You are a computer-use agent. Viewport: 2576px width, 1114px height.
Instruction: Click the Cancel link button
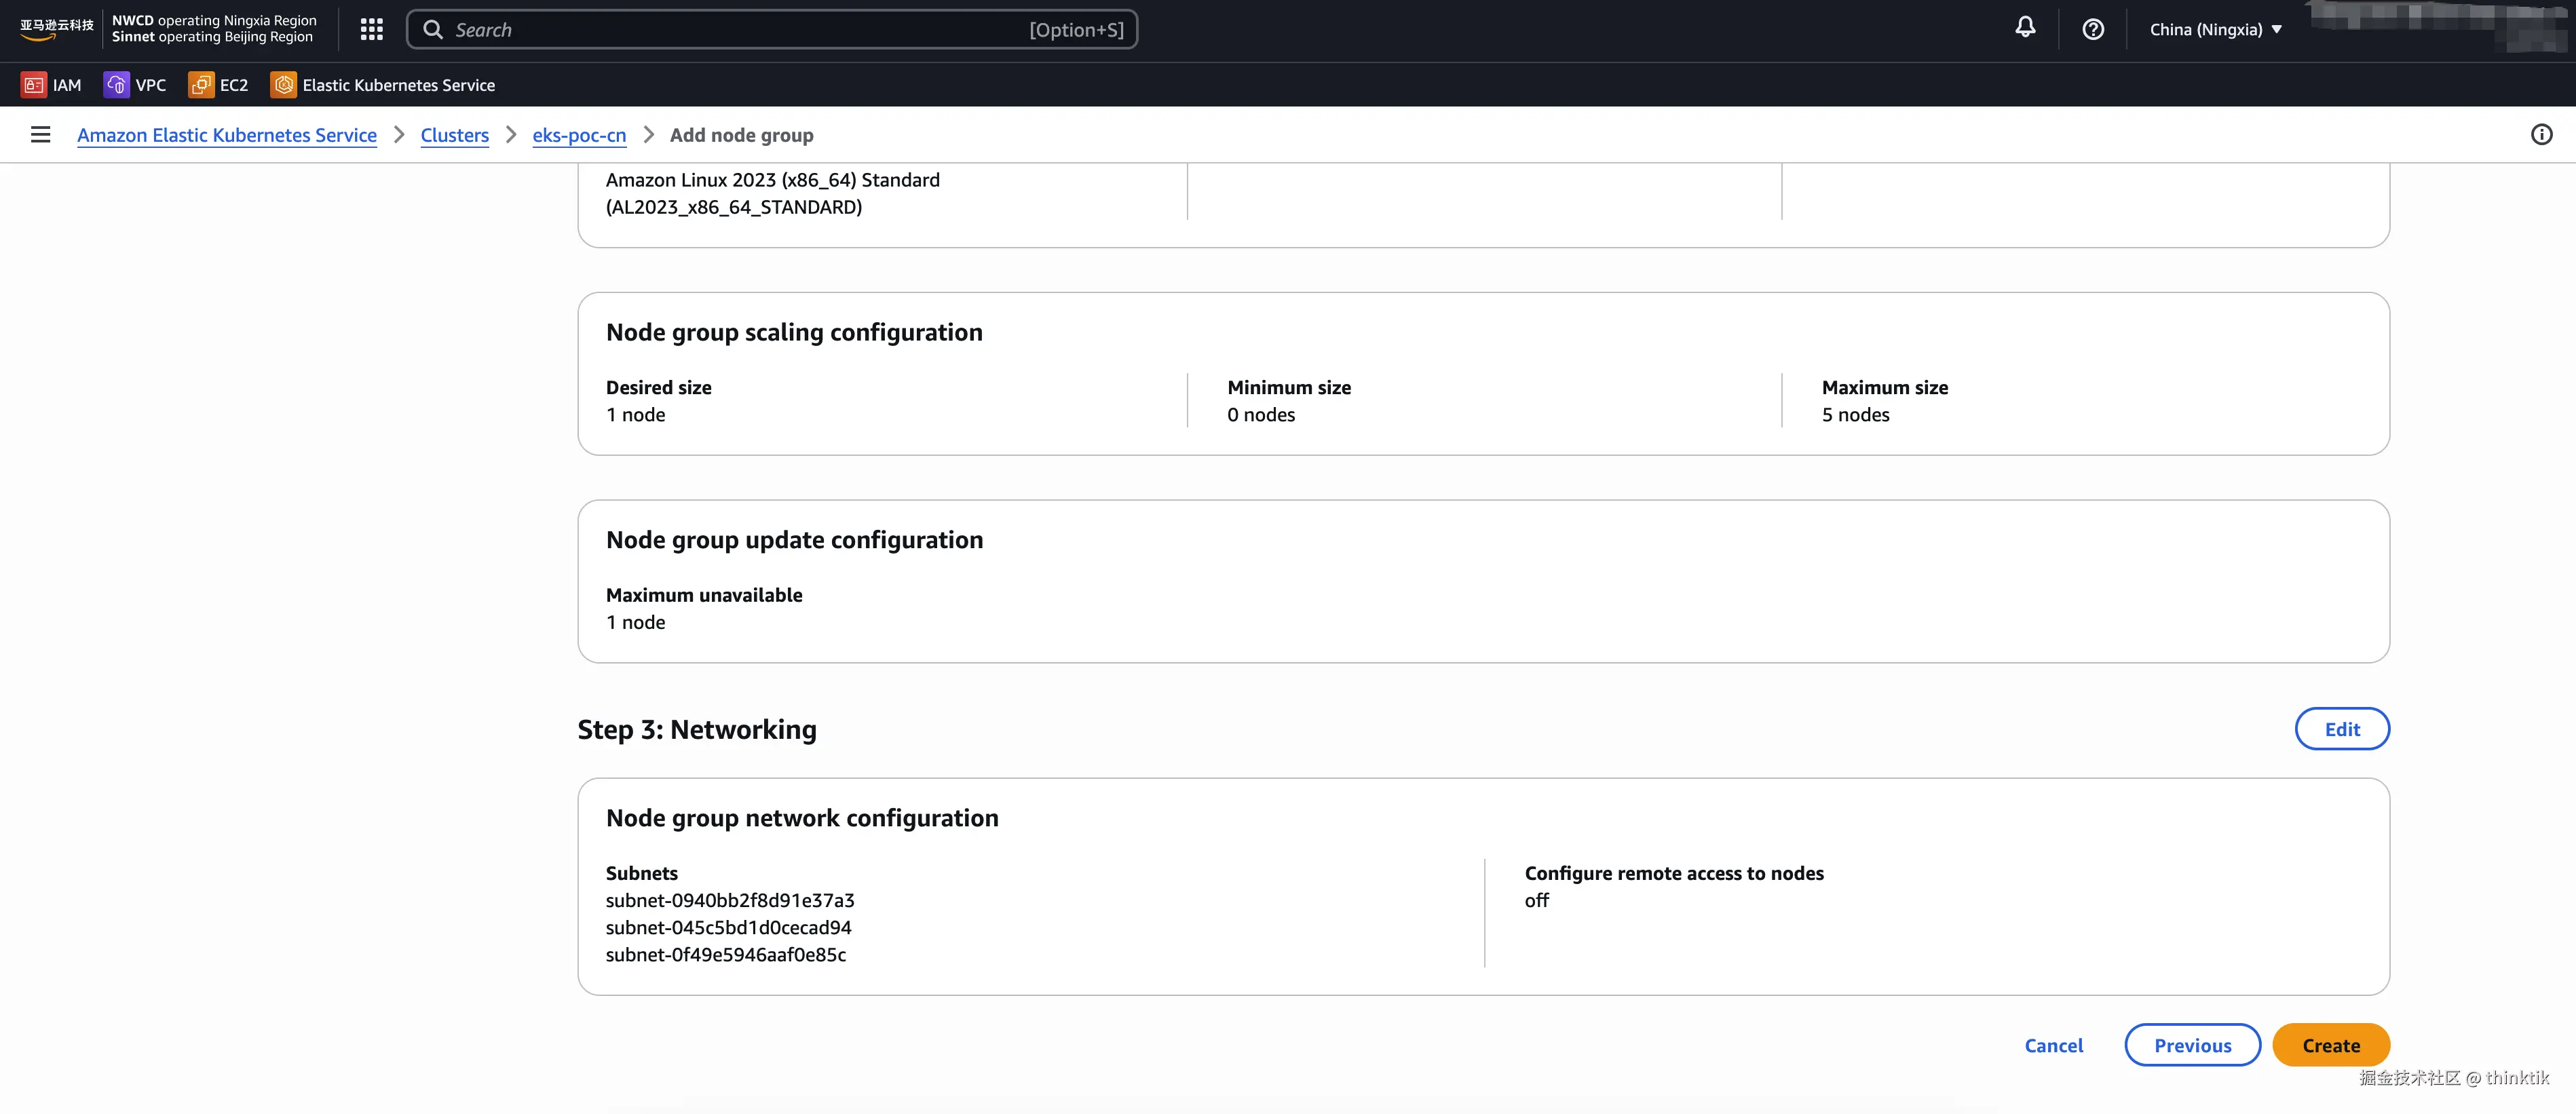point(2053,1045)
